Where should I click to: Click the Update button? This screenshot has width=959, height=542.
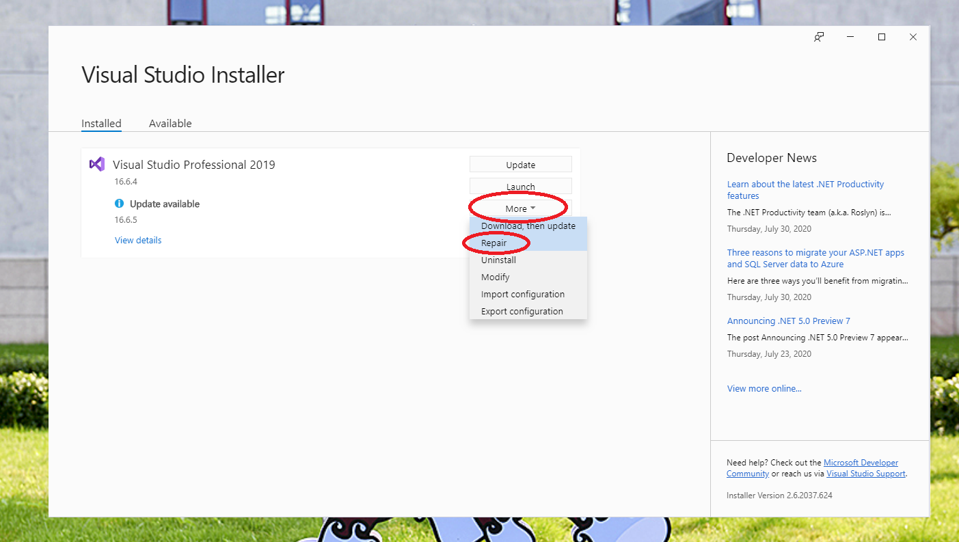click(520, 164)
